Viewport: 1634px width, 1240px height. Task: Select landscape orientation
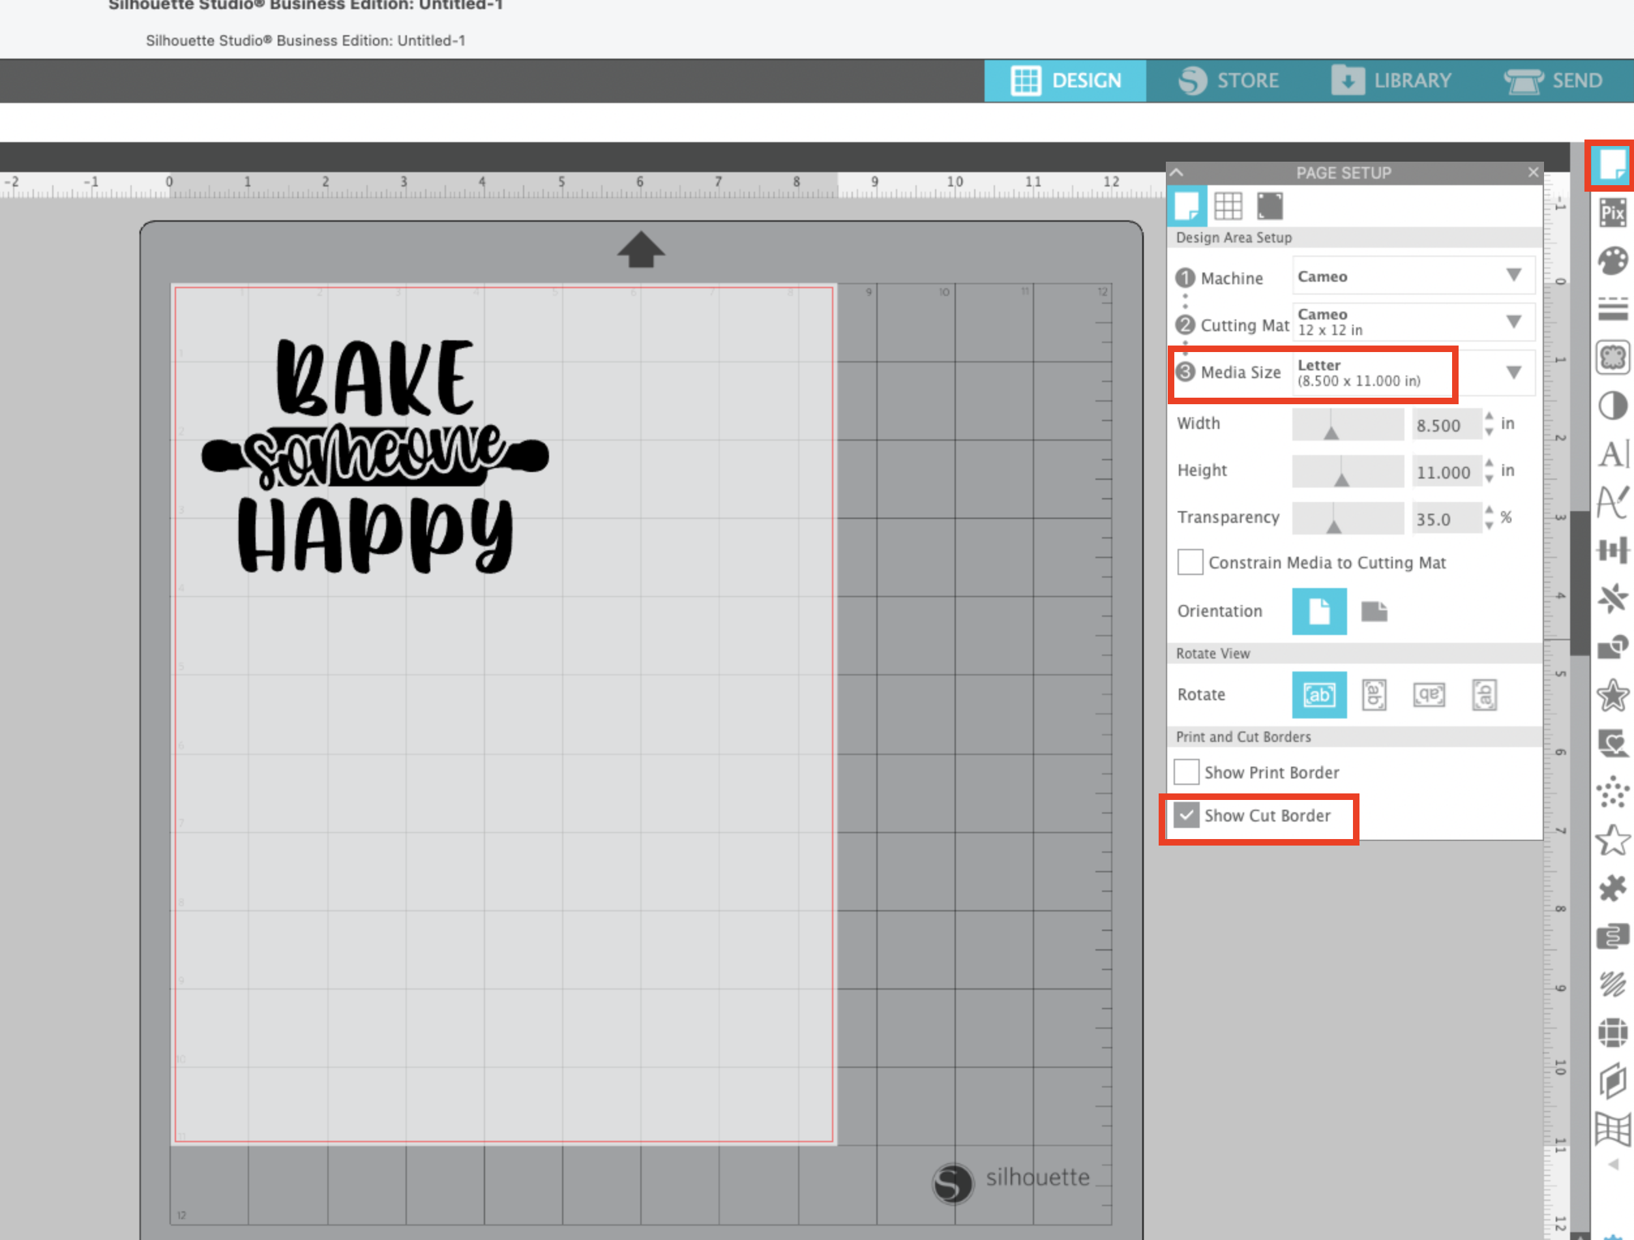pyautogui.click(x=1374, y=611)
